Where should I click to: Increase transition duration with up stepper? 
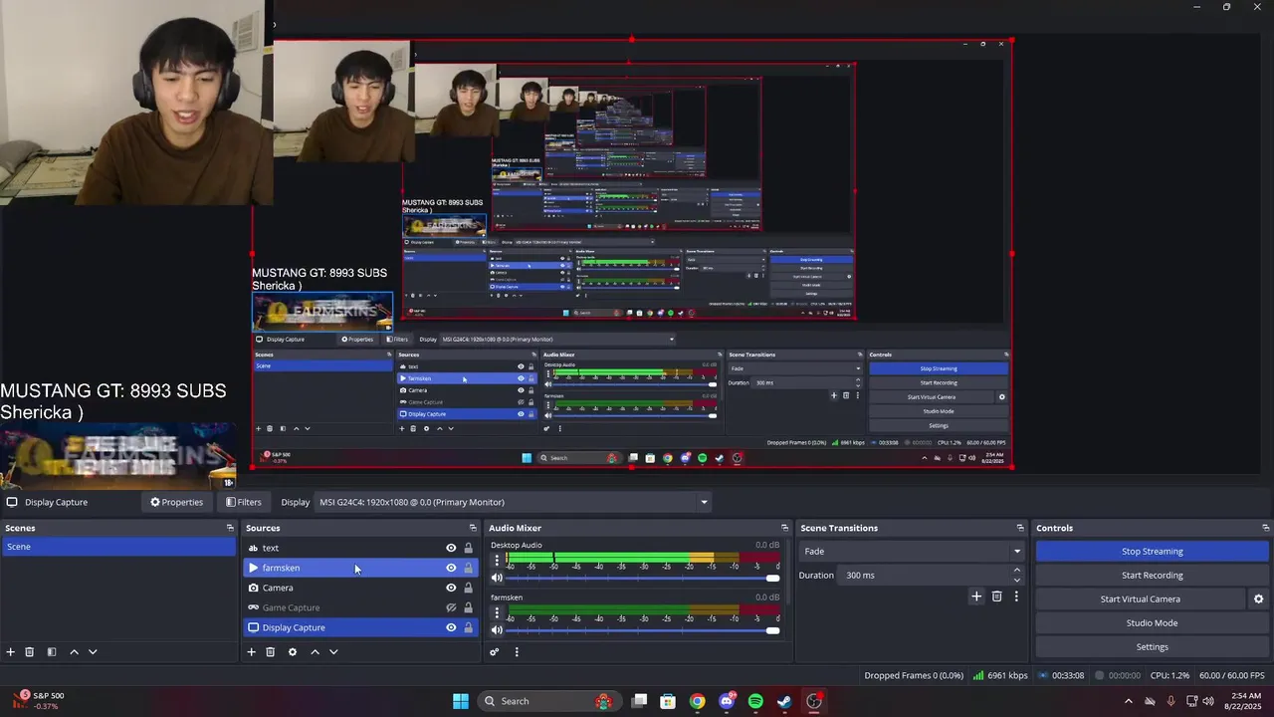[x=1016, y=571]
